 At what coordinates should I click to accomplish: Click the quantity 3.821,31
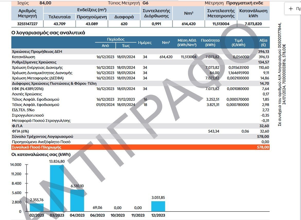(x=213, y=105)
